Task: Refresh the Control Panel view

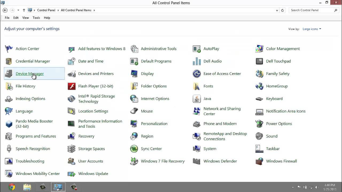Action: 282,10
